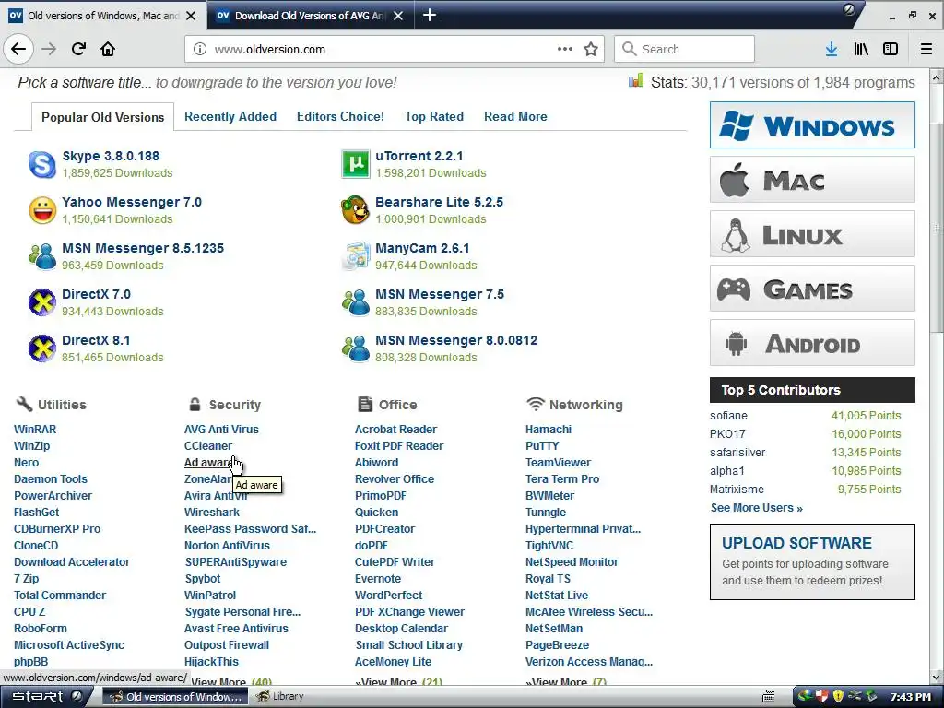Open page actions three-dot menu
Image resolution: width=944 pixels, height=708 pixels.
click(x=565, y=49)
